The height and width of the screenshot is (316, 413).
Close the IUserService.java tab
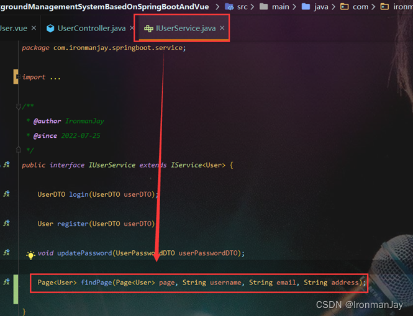coord(222,28)
